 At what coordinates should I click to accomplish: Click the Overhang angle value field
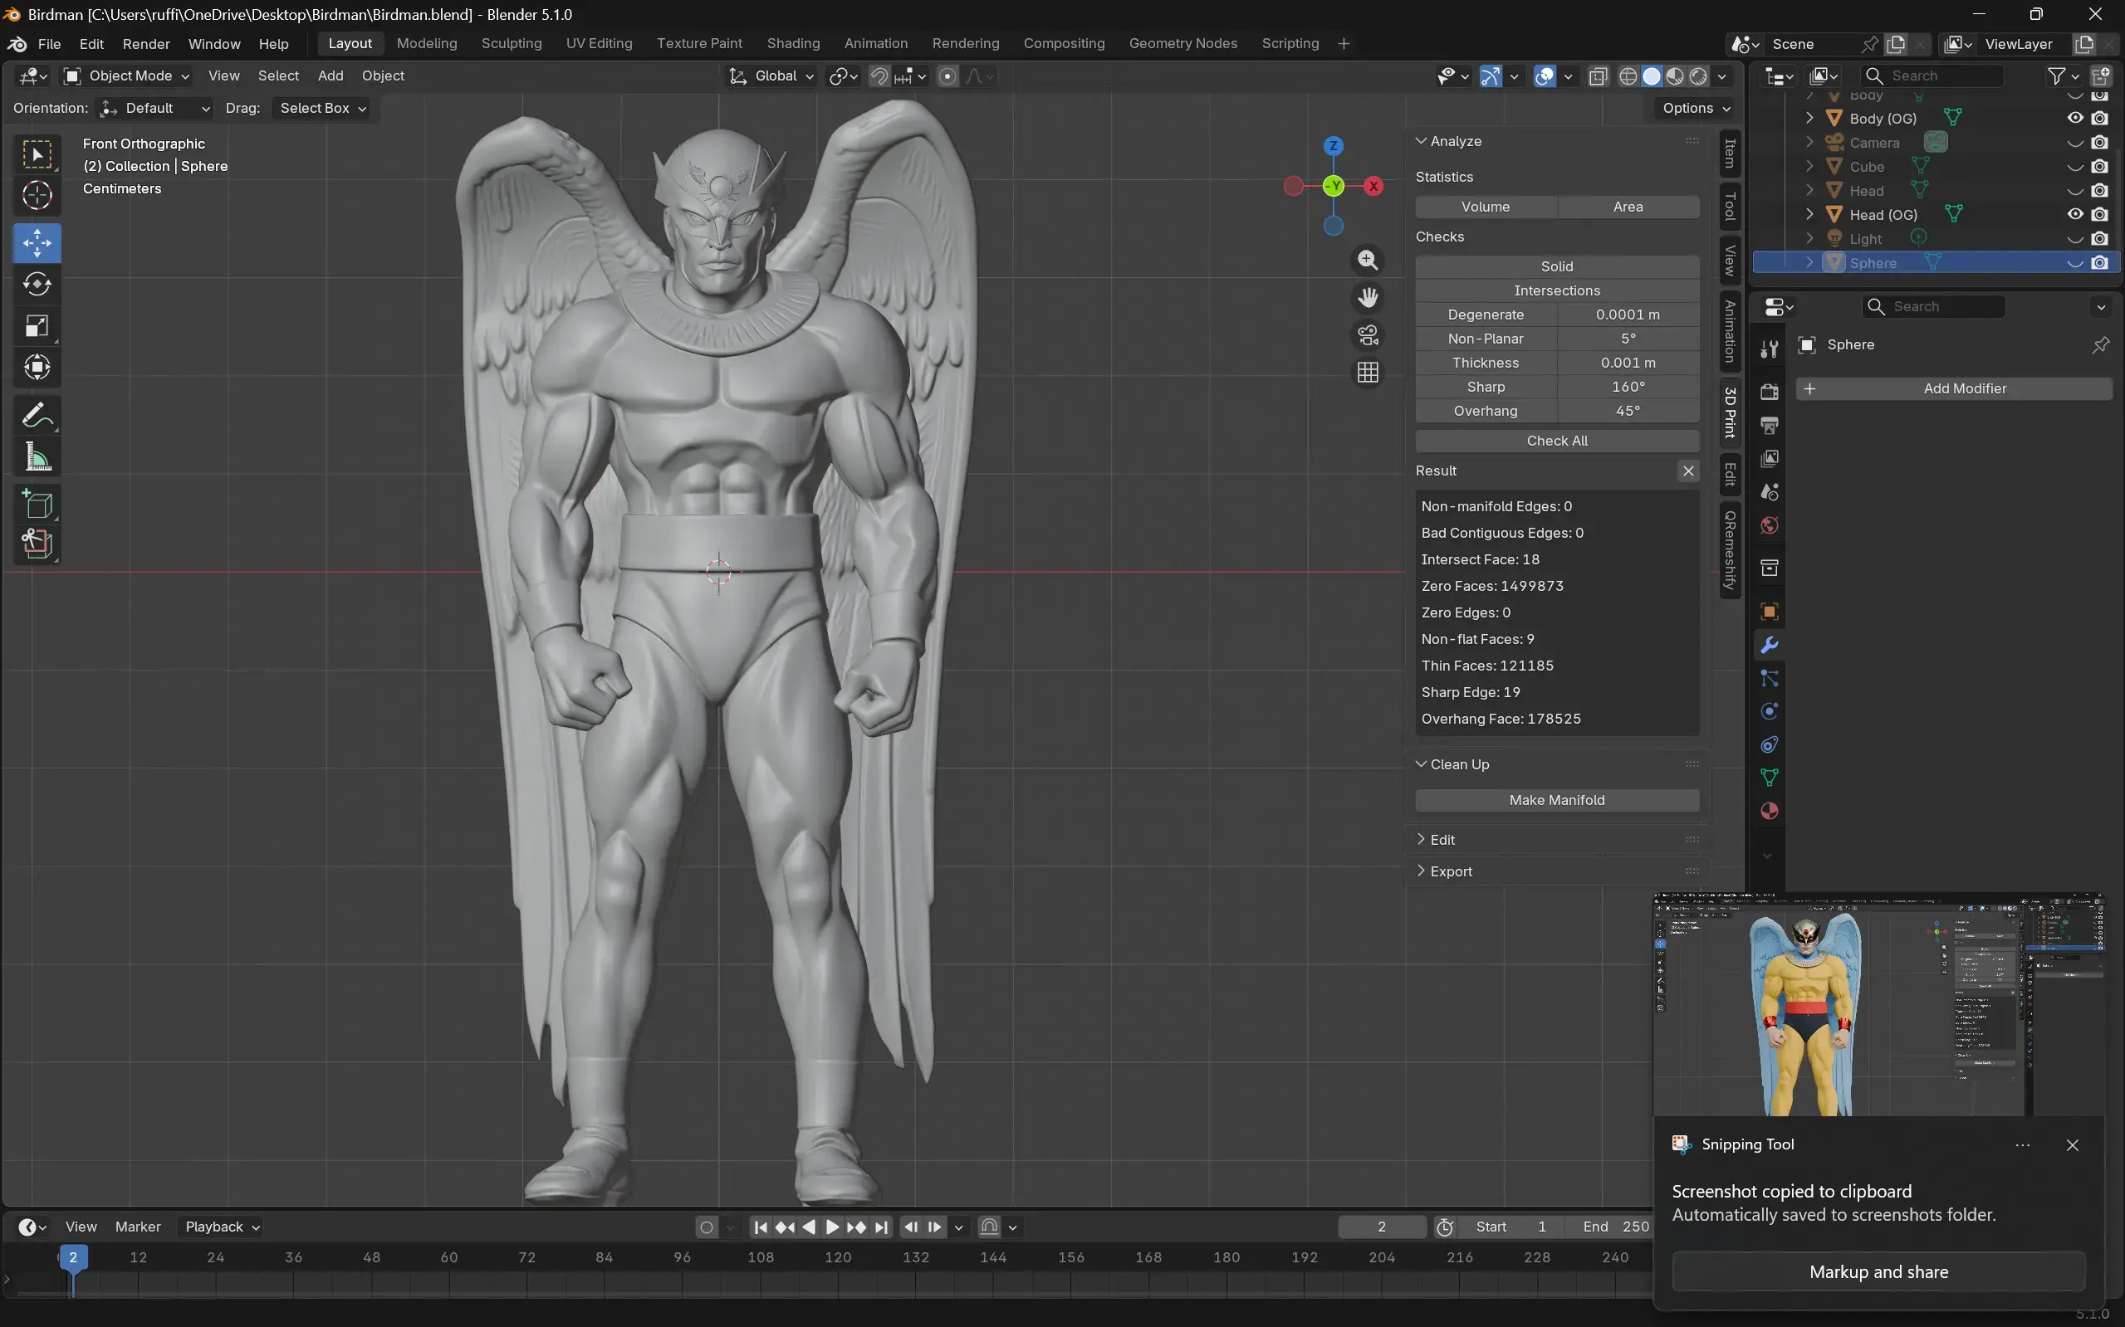click(1628, 411)
